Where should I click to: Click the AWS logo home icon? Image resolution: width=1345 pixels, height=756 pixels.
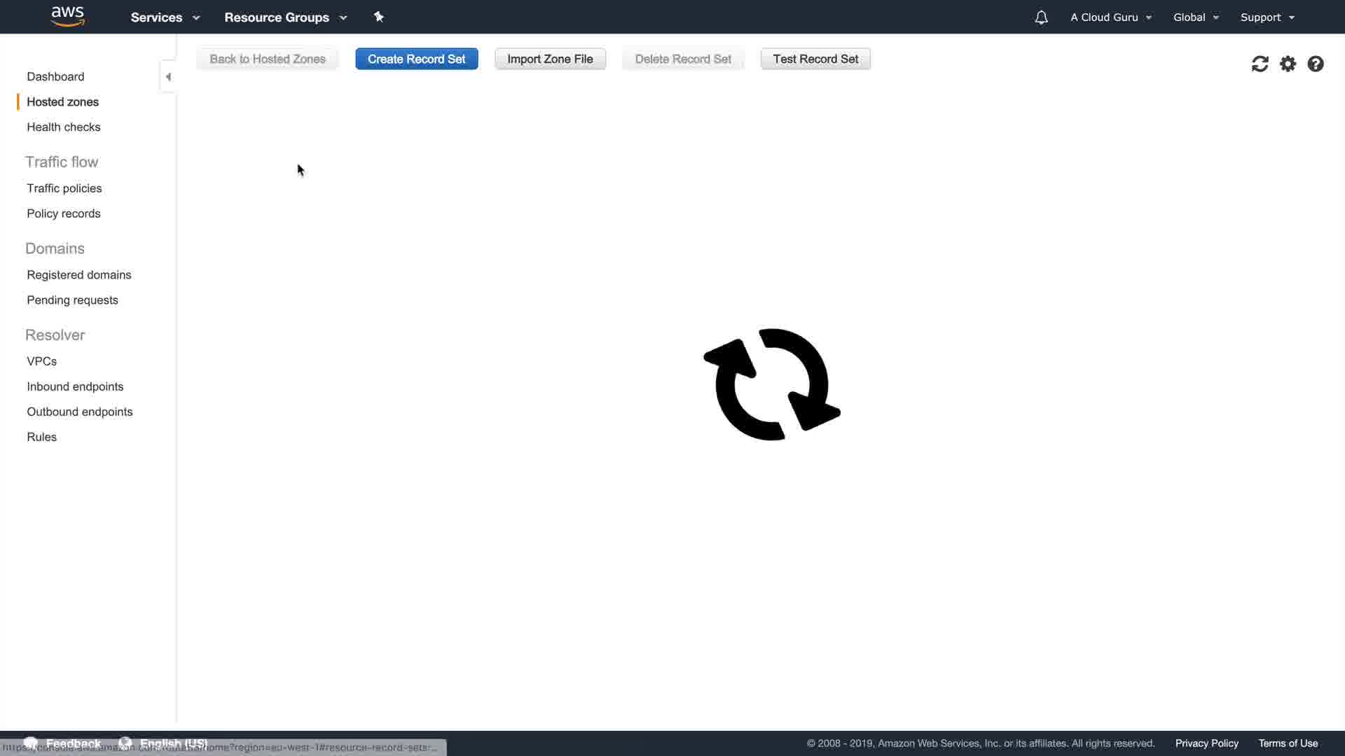[x=68, y=16]
